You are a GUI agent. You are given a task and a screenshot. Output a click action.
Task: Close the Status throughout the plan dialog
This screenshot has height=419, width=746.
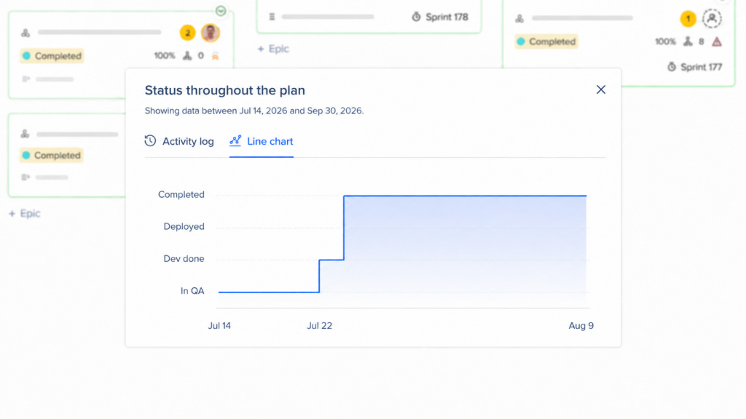(x=601, y=89)
